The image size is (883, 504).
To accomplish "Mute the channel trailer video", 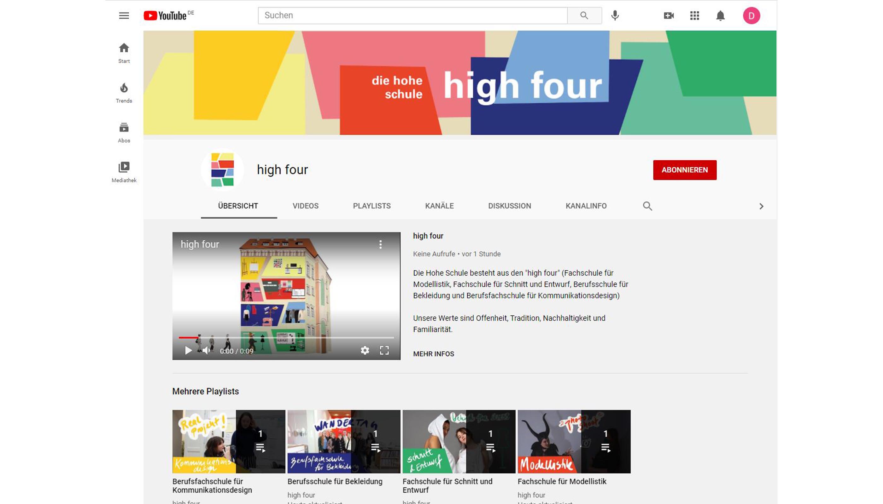I will (x=206, y=351).
